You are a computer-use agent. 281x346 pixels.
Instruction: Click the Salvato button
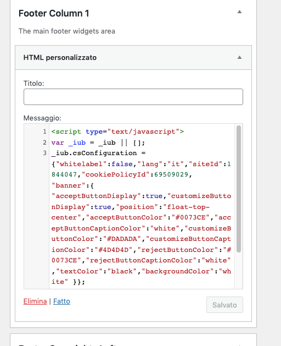click(224, 305)
